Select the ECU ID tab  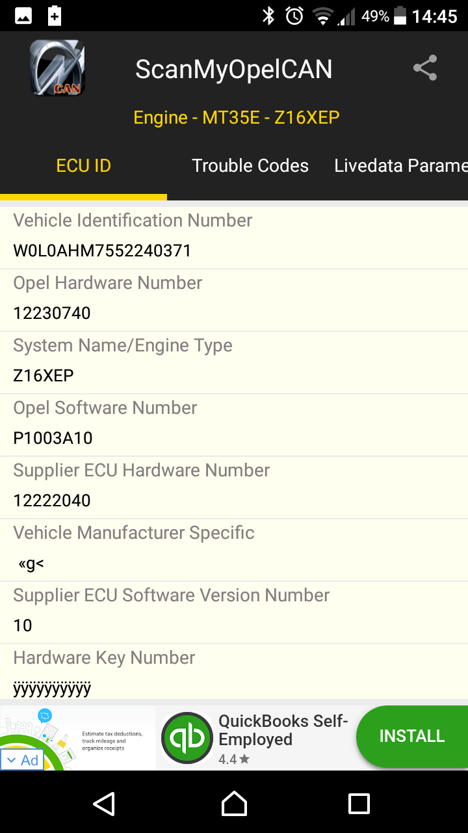point(83,165)
